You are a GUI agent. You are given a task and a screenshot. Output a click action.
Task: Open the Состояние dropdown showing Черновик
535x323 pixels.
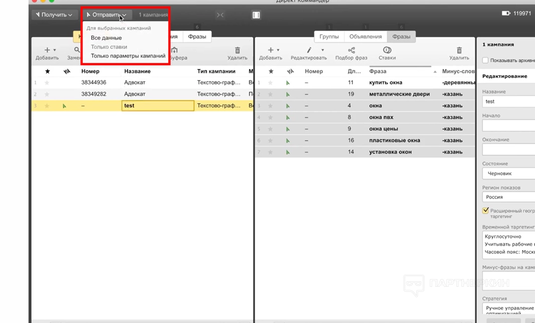coord(508,174)
